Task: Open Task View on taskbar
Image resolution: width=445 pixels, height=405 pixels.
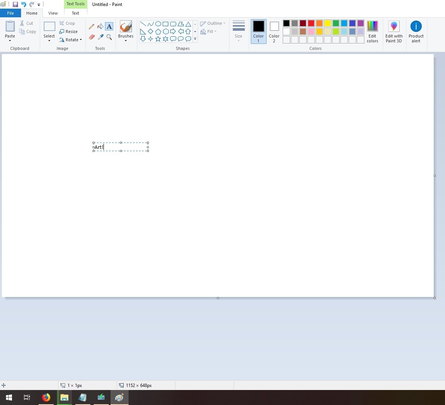Action: (x=27, y=397)
